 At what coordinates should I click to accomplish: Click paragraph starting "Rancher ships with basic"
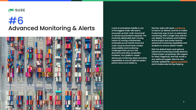tap(169, 36)
